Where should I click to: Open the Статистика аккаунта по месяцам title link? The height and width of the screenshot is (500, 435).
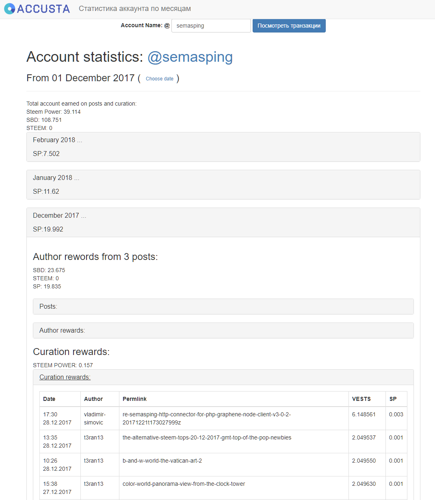pyautogui.click(x=135, y=9)
